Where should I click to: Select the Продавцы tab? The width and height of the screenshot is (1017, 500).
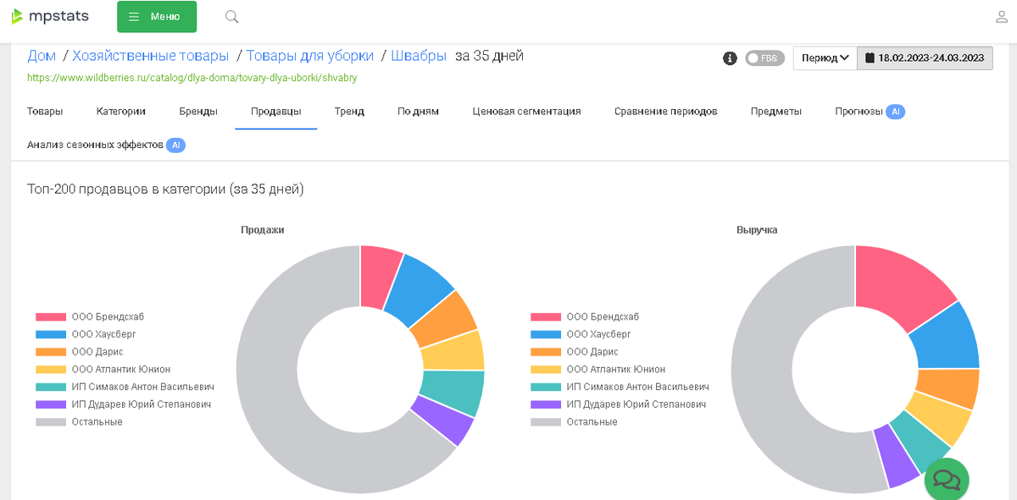275,111
